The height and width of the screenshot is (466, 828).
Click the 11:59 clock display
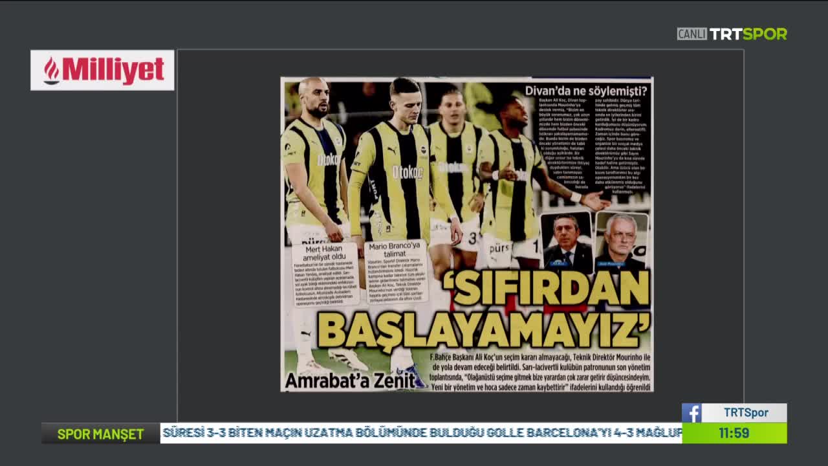coord(734,433)
